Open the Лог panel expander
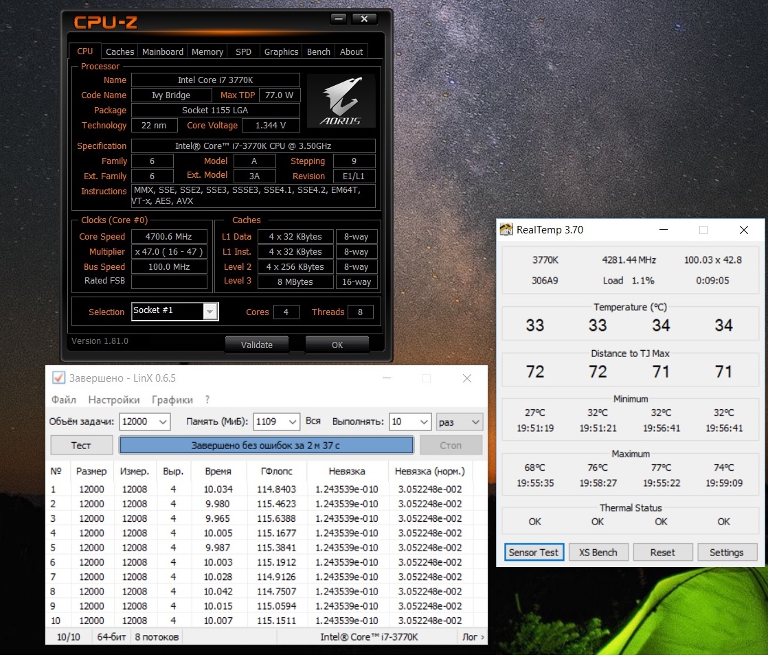Screen dimensions: 768x657 473,636
